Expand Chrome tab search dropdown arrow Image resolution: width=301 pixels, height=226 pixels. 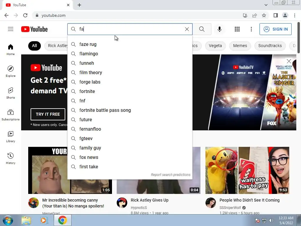click(266, 5)
